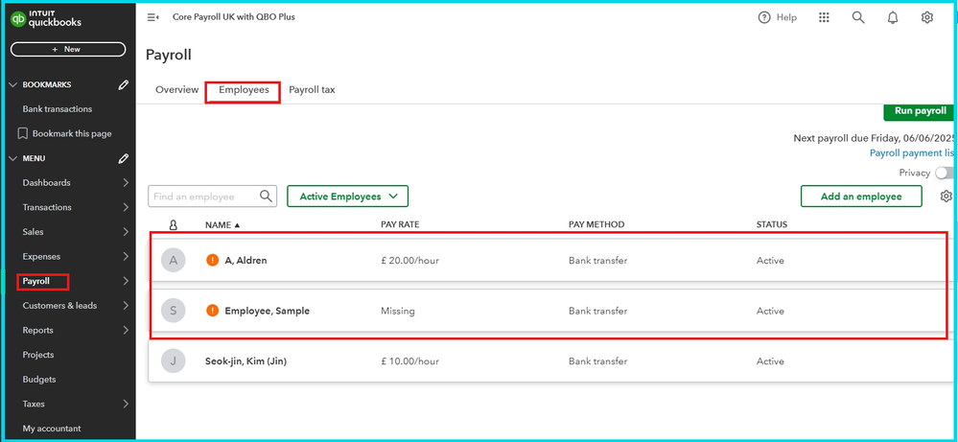Click the QuickBooks logo
Screen dimensions: 958x442
(46, 19)
